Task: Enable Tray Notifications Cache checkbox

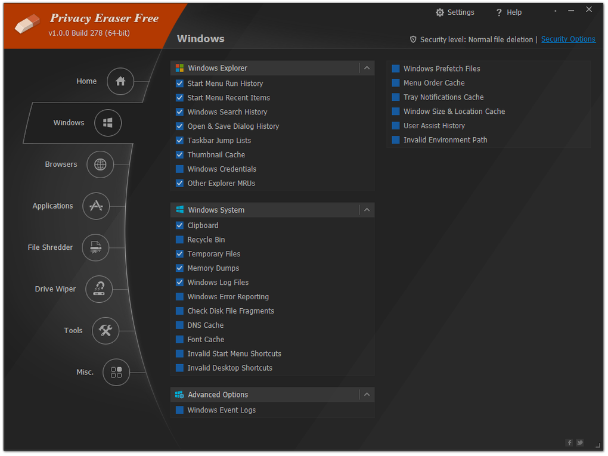Action: point(396,97)
